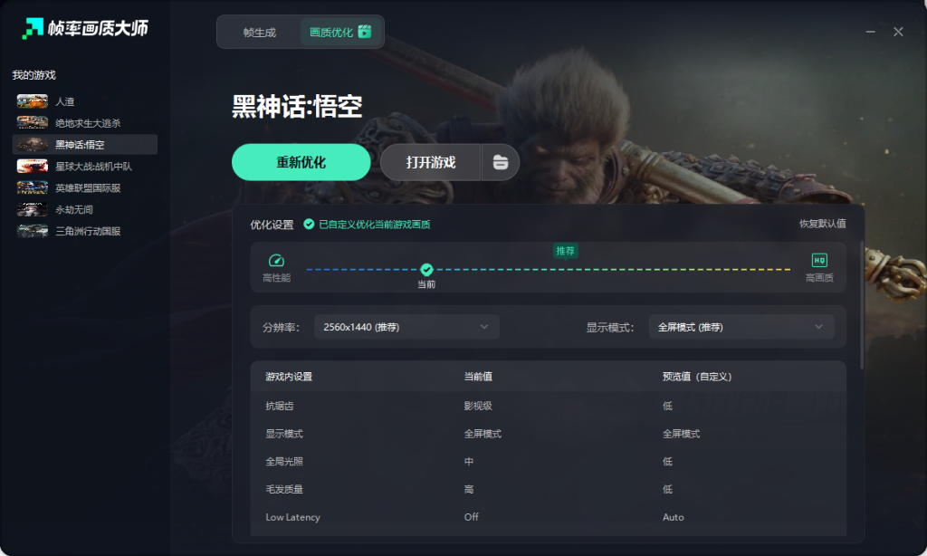
Task: Select 黑神话:悟空 in game list
Action: (x=84, y=145)
